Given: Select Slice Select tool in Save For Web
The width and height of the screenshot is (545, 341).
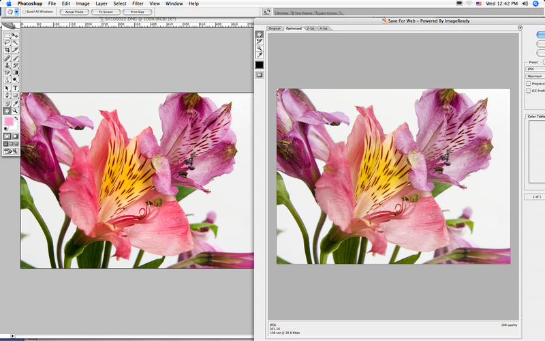Looking at the screenshot, I should point(260,41).
